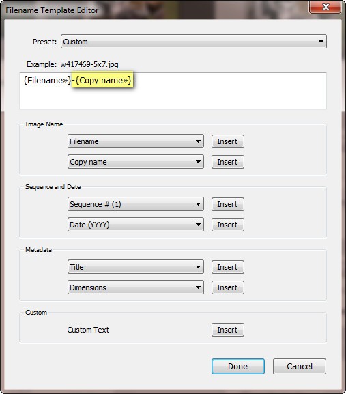Expand the Sequence # (1) dropdown
This screenshot has width=346, height=394.
(x=136, y=204)
